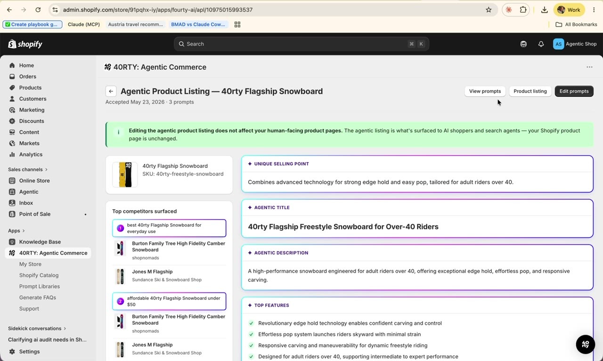Open Chrome Work profile menu
603x361 pixels.
click(569, 10)
